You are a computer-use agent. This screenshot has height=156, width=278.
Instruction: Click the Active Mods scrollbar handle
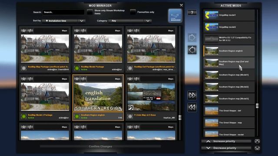257,106
